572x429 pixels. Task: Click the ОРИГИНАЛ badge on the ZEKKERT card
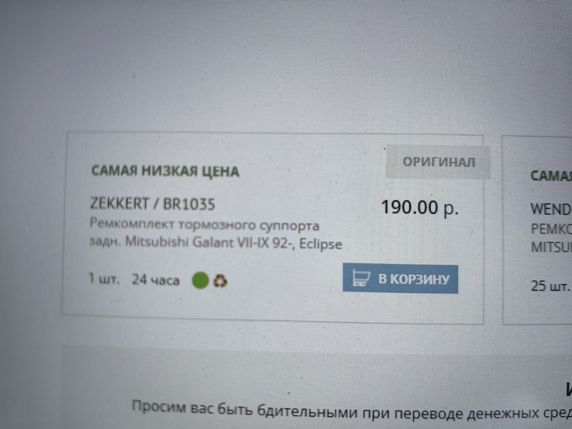point(439,162)
